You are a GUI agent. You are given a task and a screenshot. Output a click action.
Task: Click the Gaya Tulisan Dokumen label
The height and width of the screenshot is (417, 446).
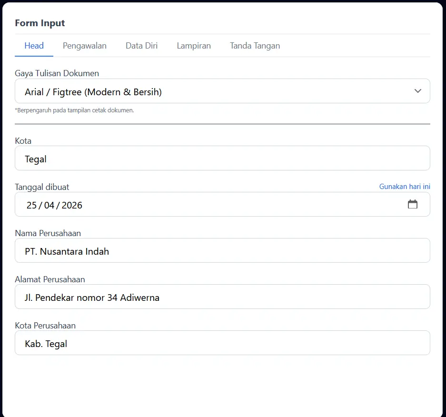tap(57, 73)
